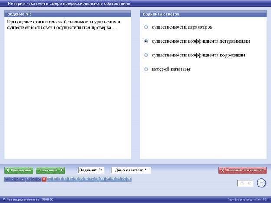
Task: Go to question 6 tile
Action: (x=33, y=179)
